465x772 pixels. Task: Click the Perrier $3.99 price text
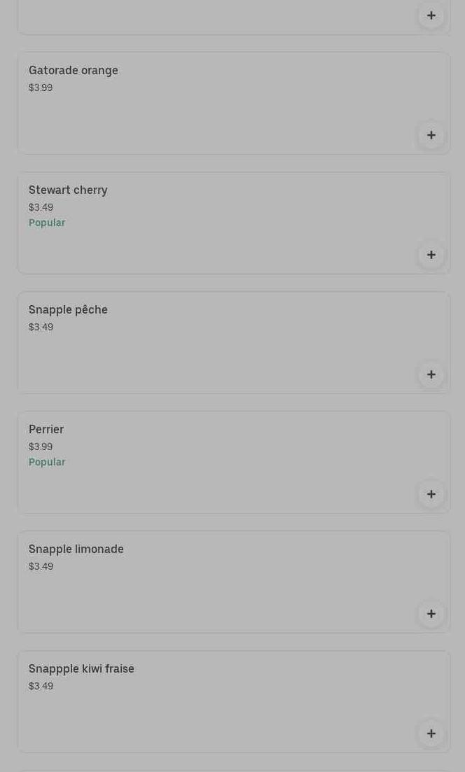tap(41, 447)
